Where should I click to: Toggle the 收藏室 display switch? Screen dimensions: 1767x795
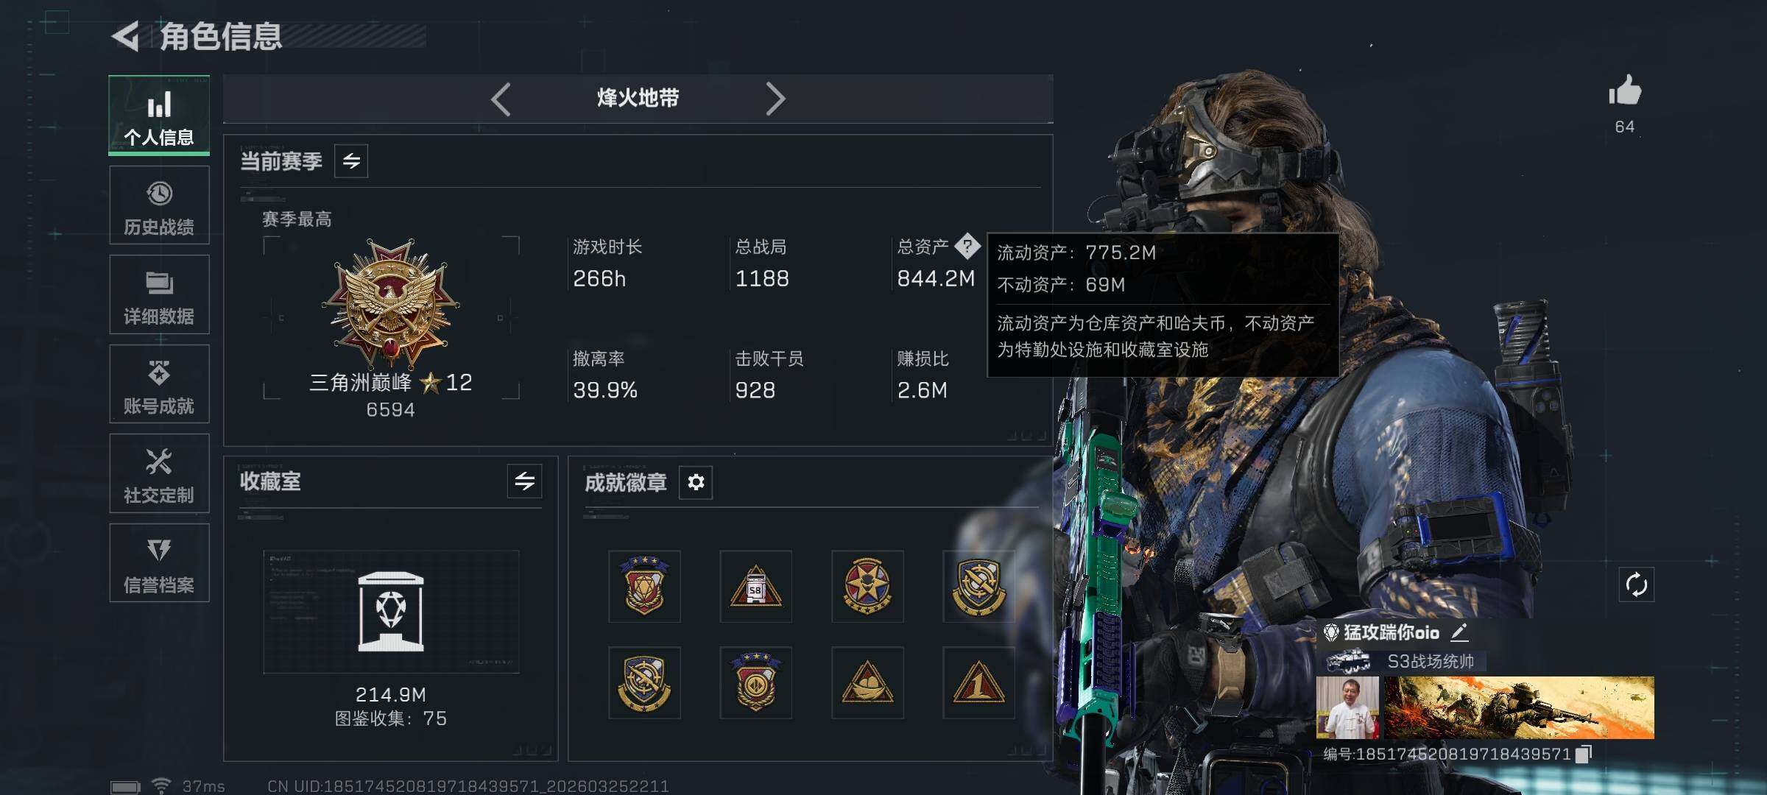pyautogui.click(x=524, y=481)
